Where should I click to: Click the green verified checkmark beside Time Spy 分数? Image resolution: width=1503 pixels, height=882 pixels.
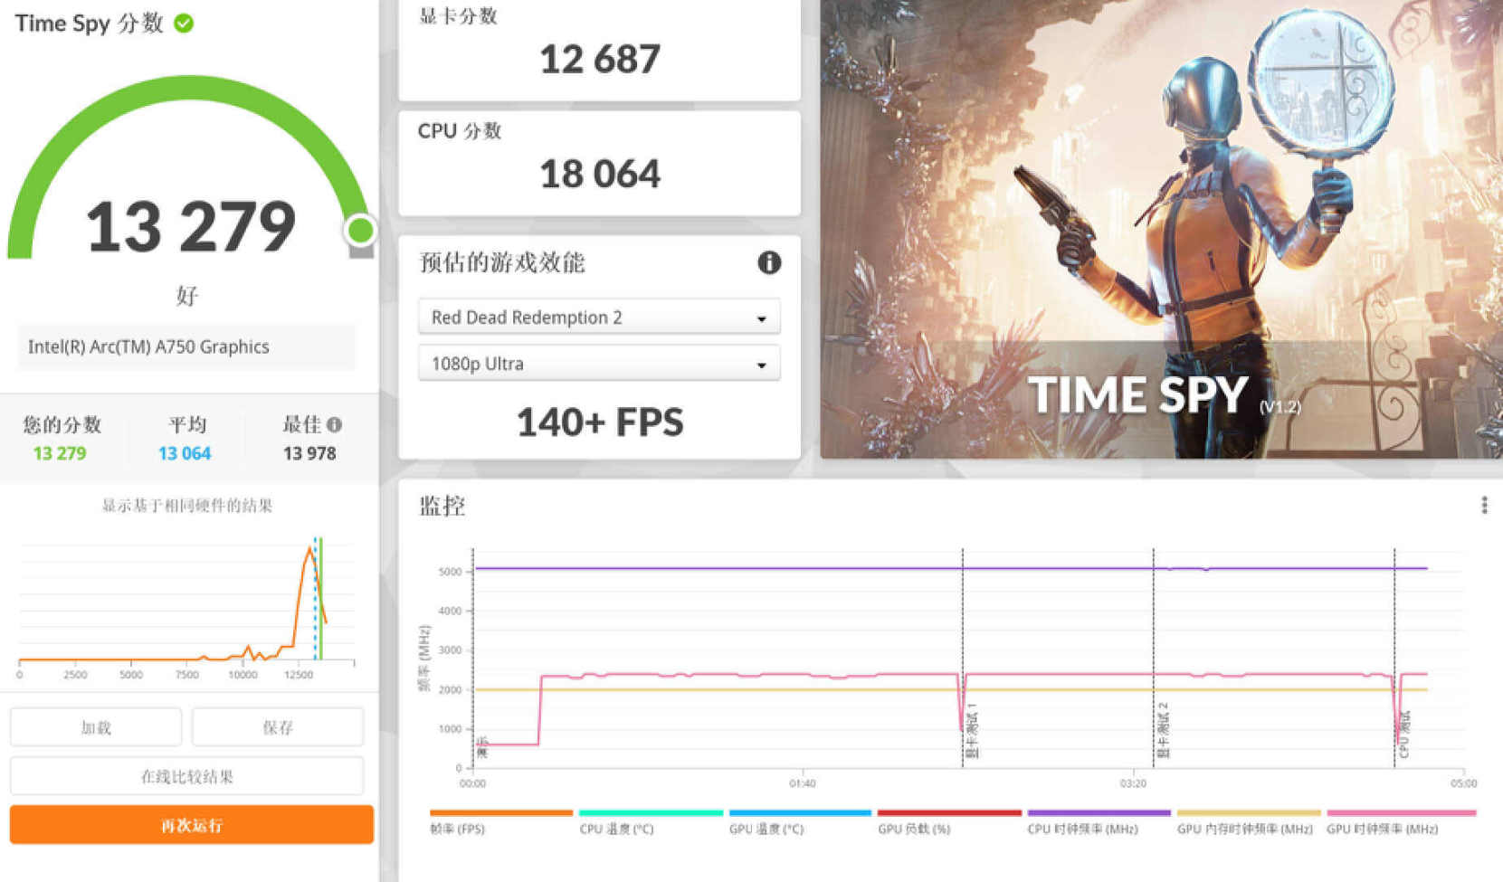coord(184,23)
